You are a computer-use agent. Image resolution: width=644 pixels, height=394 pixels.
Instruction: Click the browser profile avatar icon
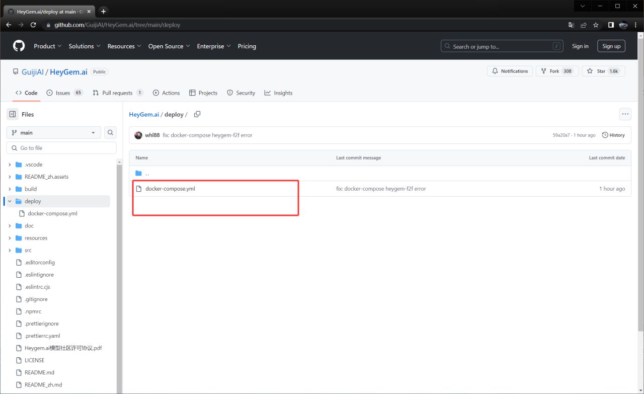(623, 25)
